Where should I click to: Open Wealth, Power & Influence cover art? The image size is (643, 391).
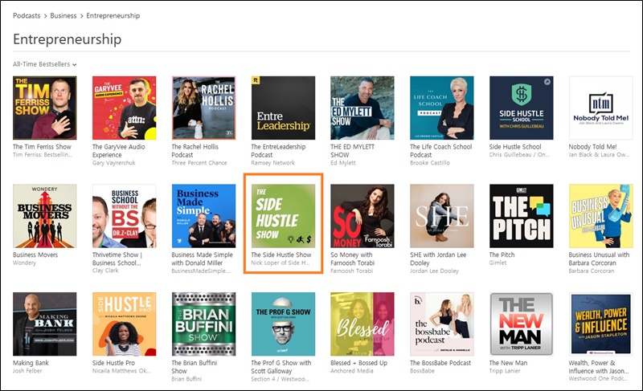(x=600, y=324)
